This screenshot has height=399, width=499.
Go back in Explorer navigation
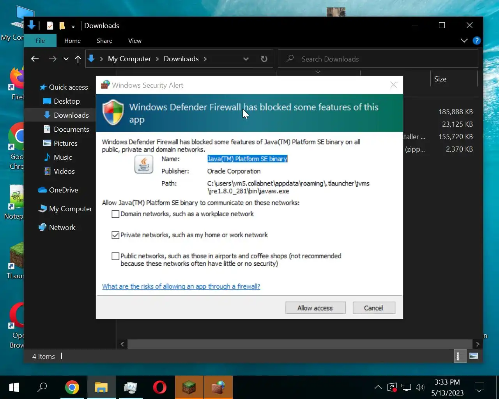(x=35, y=59)
